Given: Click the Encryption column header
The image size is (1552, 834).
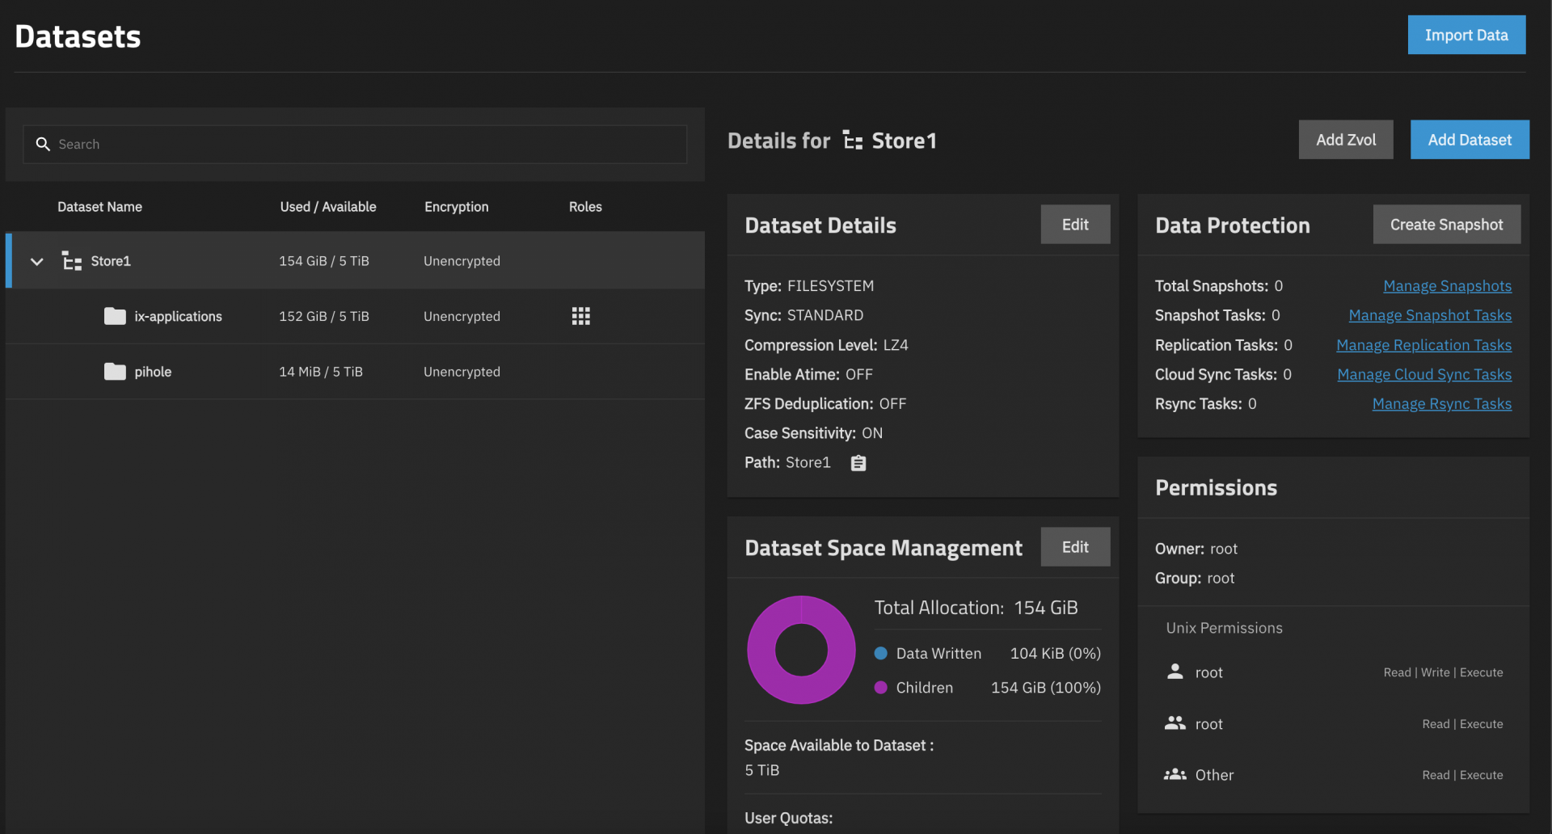Looking at the screenshot, I should 457,207.
